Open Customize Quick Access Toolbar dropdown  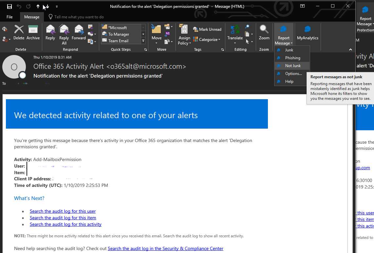coord(57,7)
